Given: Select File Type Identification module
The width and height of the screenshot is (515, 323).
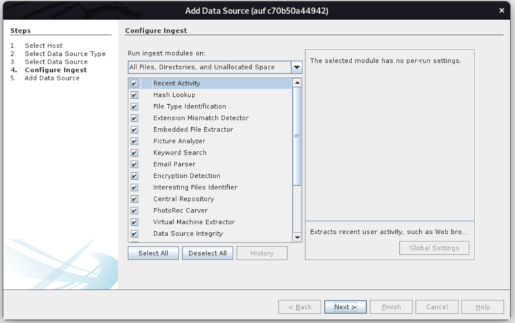Looking at the screenshot, I should pos(189,107).
